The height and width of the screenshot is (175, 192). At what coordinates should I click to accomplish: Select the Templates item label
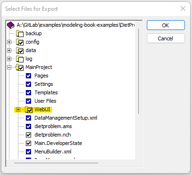(x=46, y=92)
